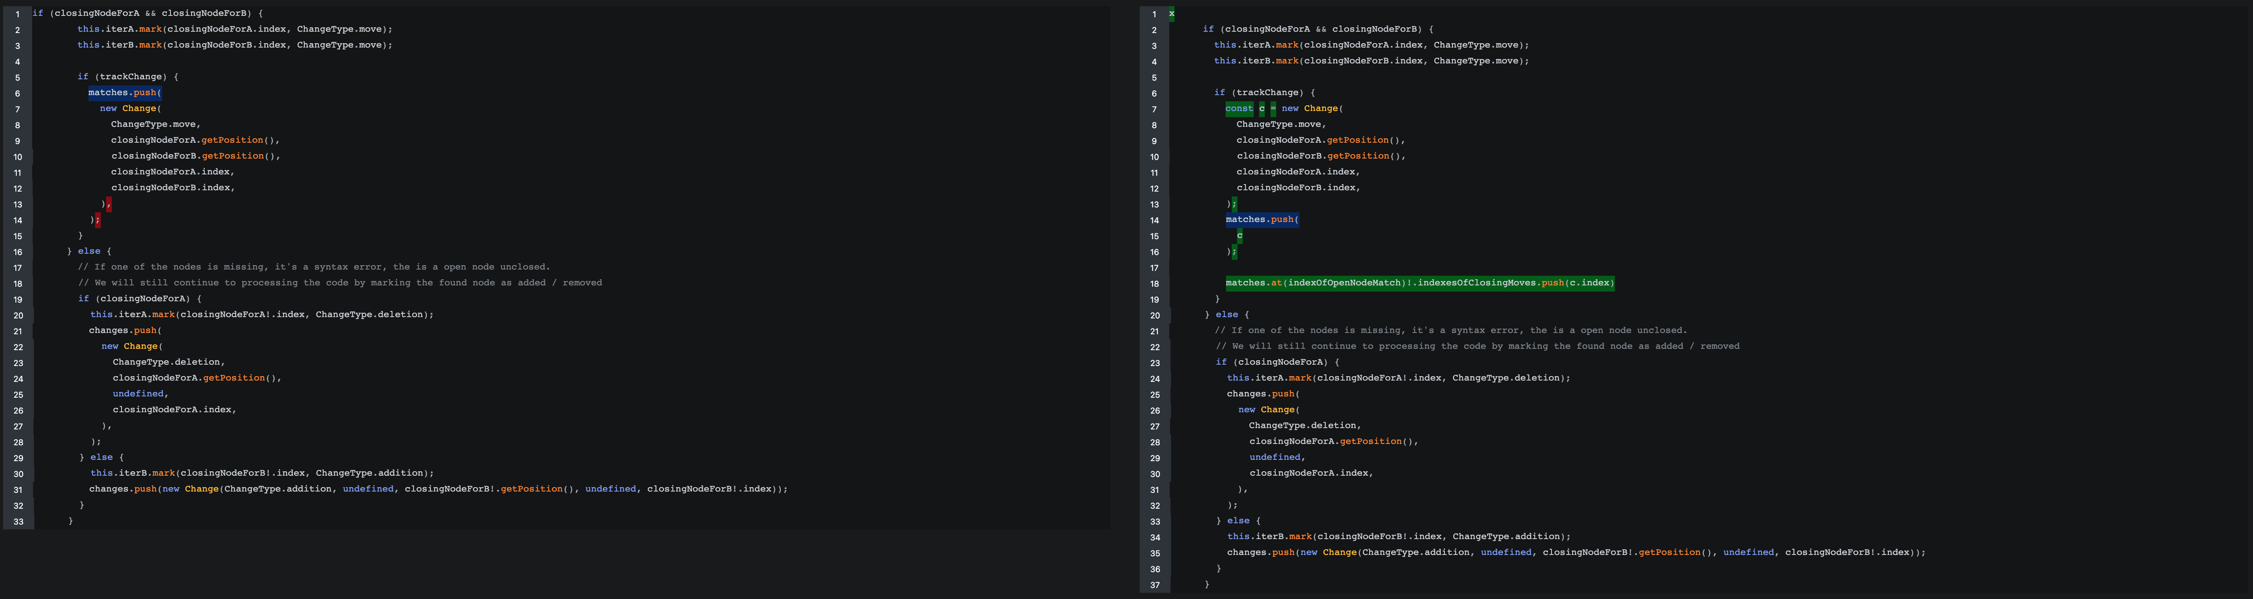Click red-highlighted comma on left pane line 13
Viewport: 2253px width, 599px height.
108,204
